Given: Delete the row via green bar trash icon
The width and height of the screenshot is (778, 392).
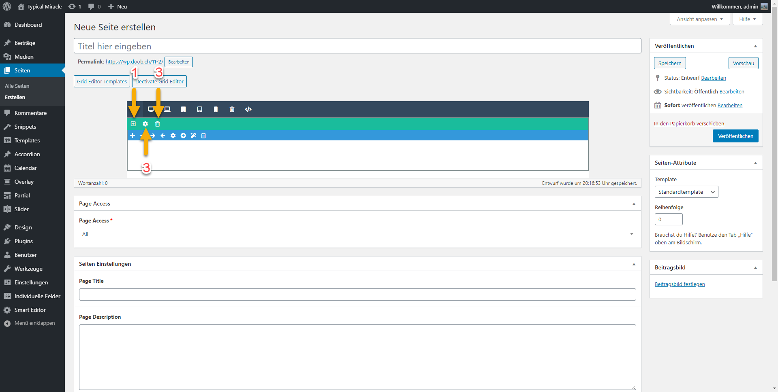Looking at the screenshot, I should (x=158, y=124).
